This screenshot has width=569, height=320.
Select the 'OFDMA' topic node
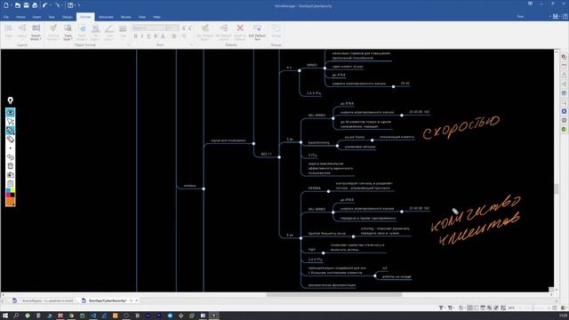[x=314, y=188]
